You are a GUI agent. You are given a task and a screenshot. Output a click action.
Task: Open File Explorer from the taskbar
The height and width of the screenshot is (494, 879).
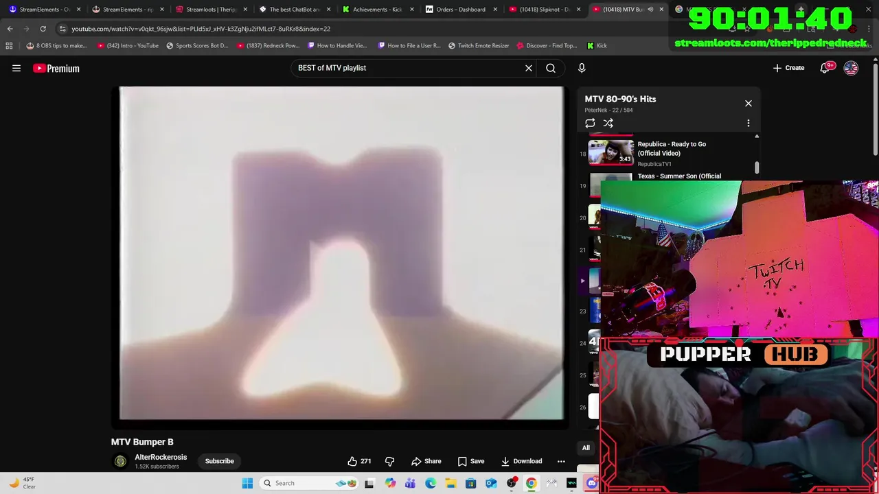pos(450,483)
